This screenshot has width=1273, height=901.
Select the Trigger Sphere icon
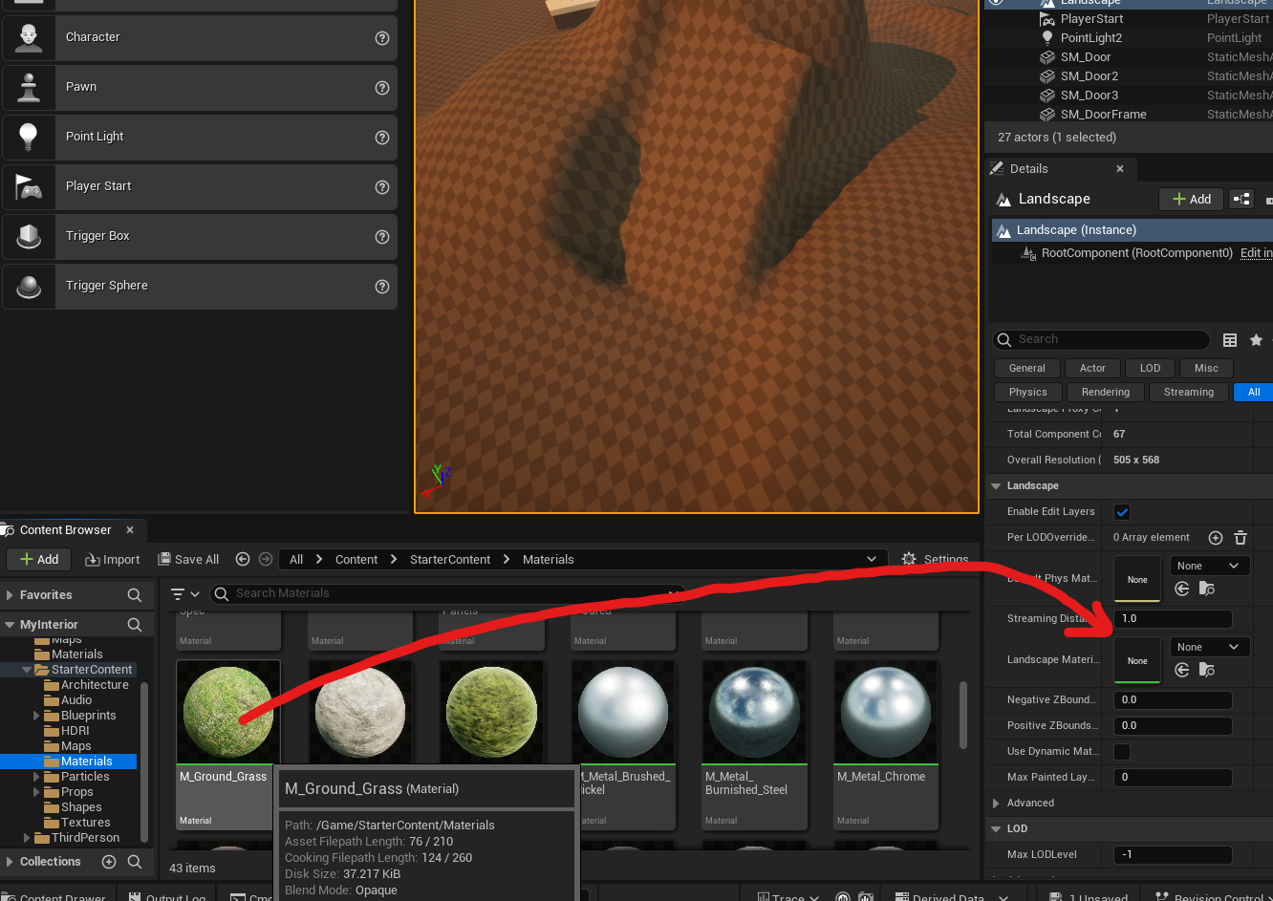(x=29, y=286)
